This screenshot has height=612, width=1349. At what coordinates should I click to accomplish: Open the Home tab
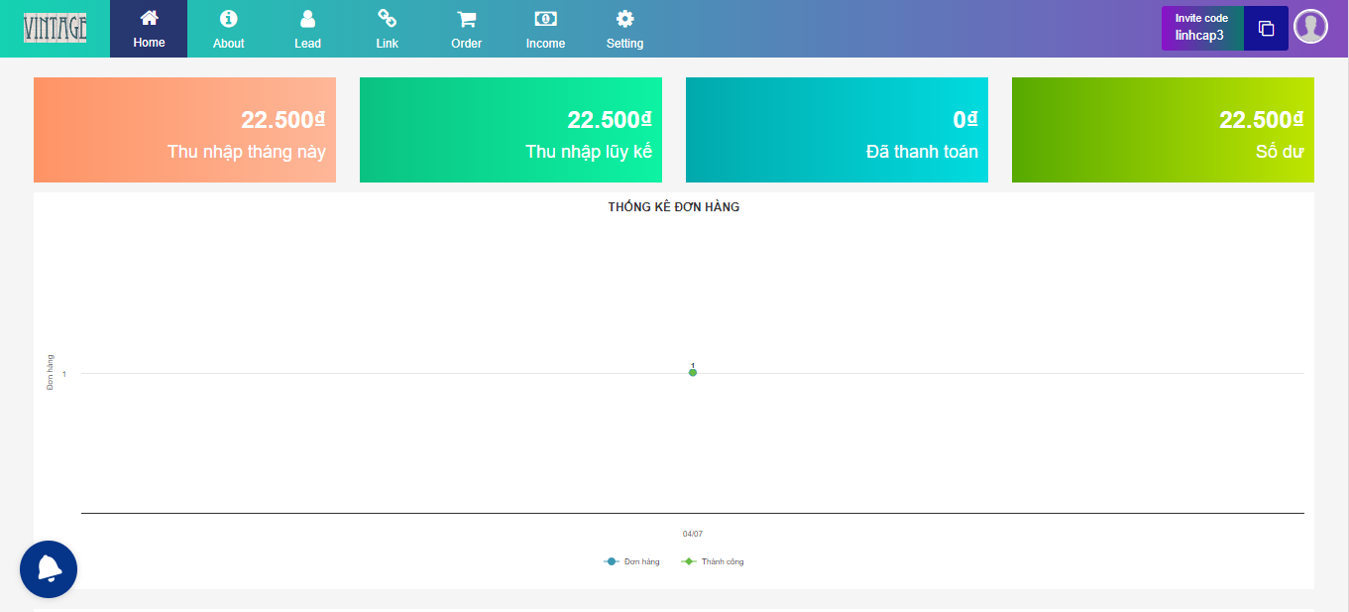(149, 29)
